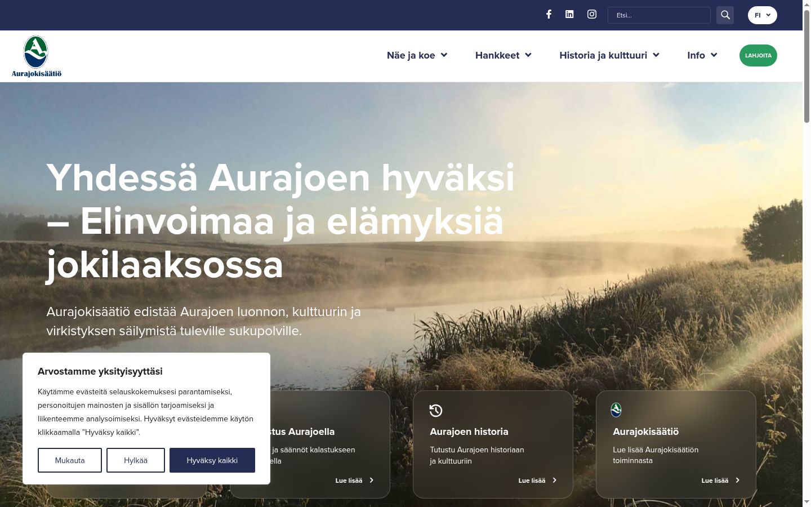Open the Instagram page icon

[x=592, y=14]
